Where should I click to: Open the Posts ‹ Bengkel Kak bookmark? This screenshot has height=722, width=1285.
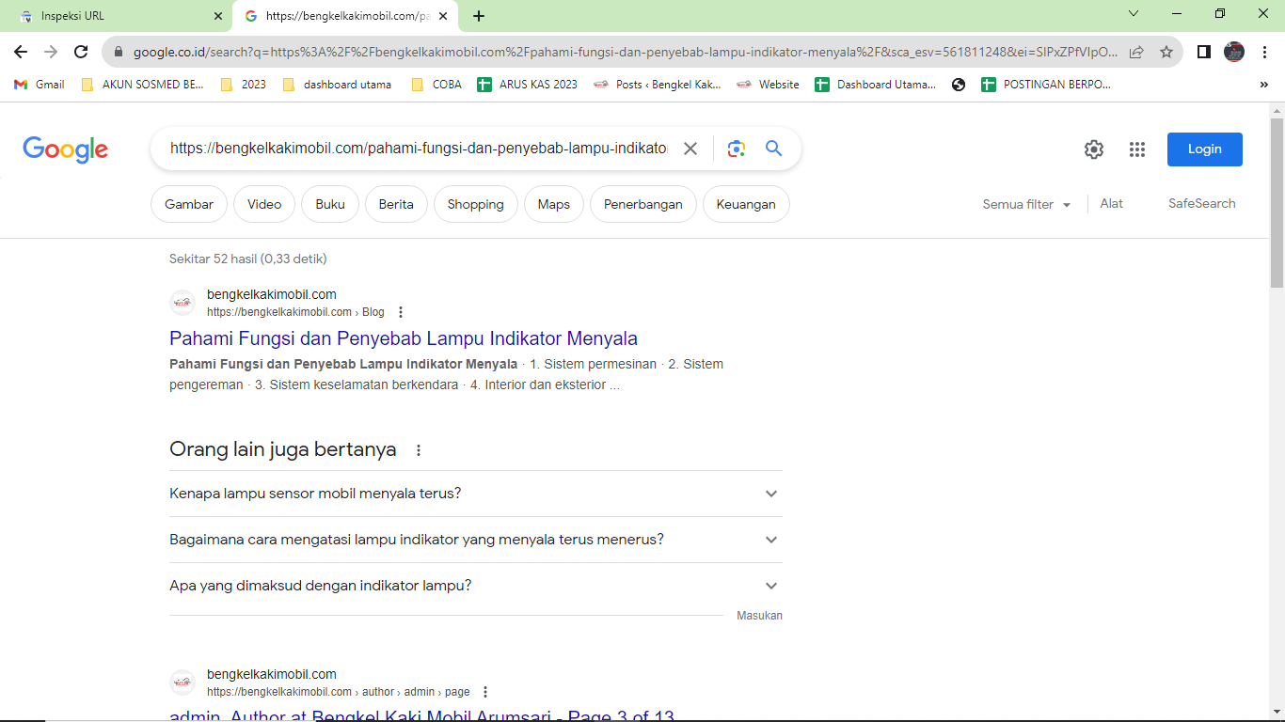[658, 85]
